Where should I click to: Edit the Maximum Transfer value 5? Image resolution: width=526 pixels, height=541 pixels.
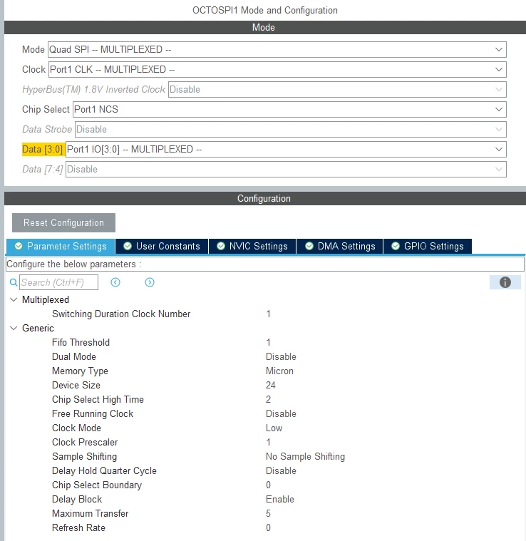pos(269,514)
